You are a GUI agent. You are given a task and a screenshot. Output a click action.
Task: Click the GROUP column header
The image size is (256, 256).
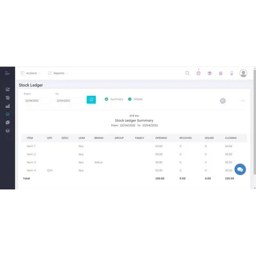point(119,138)
